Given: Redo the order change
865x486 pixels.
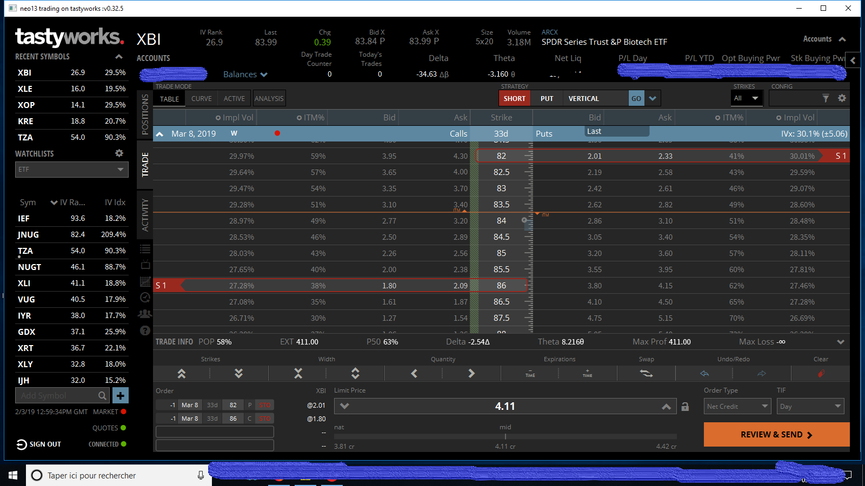Looking at the screenshot, I should [x=762, y=373].
